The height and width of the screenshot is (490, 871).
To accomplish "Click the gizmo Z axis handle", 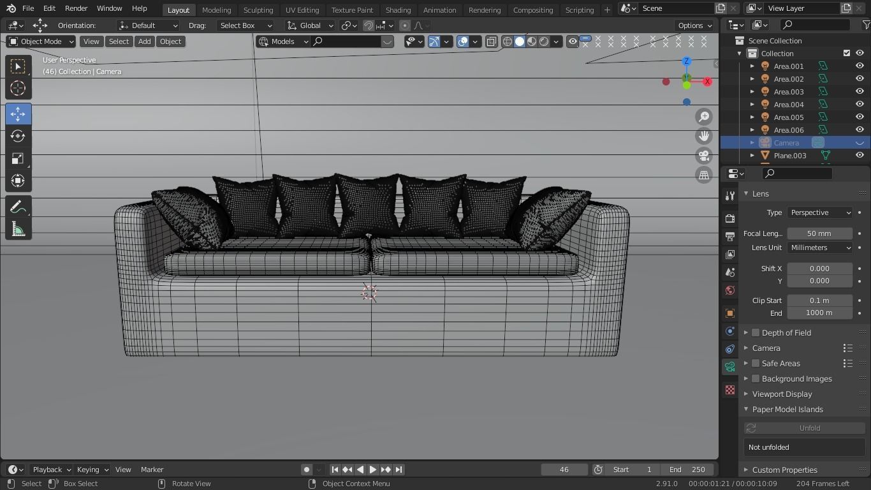I will point(687,61).
